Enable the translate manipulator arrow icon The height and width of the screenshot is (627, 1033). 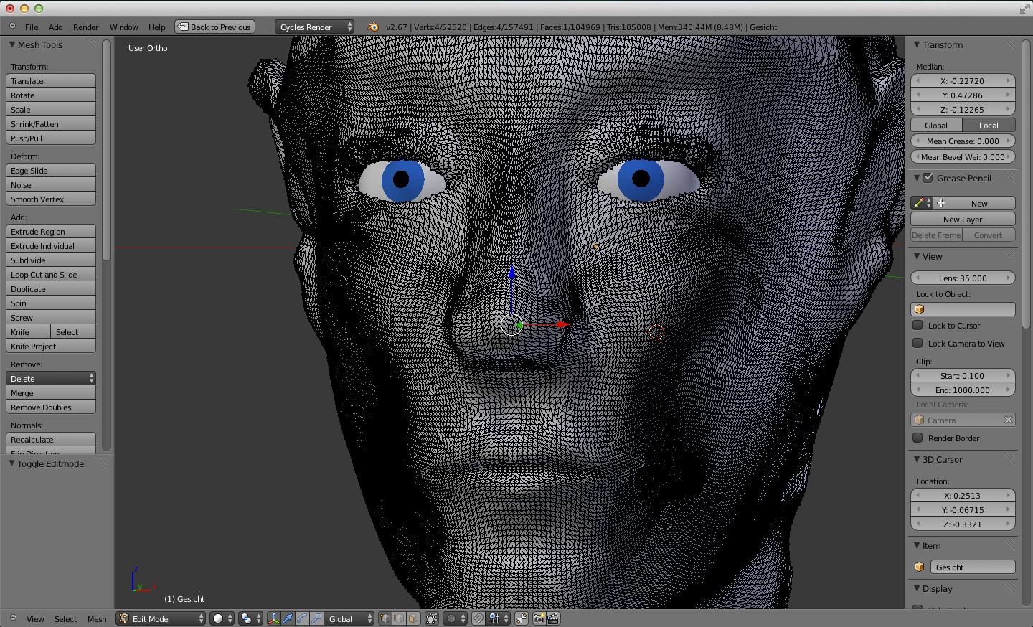click(x=288, y=618)
